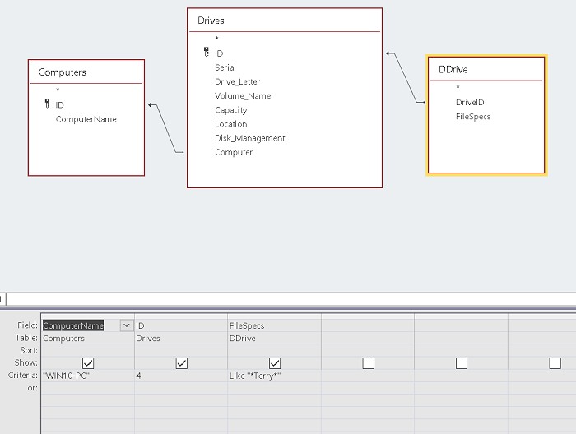The image size is (576, 434).
Task: Select ComputerName field in Computers table box
Action: [86, 119]
